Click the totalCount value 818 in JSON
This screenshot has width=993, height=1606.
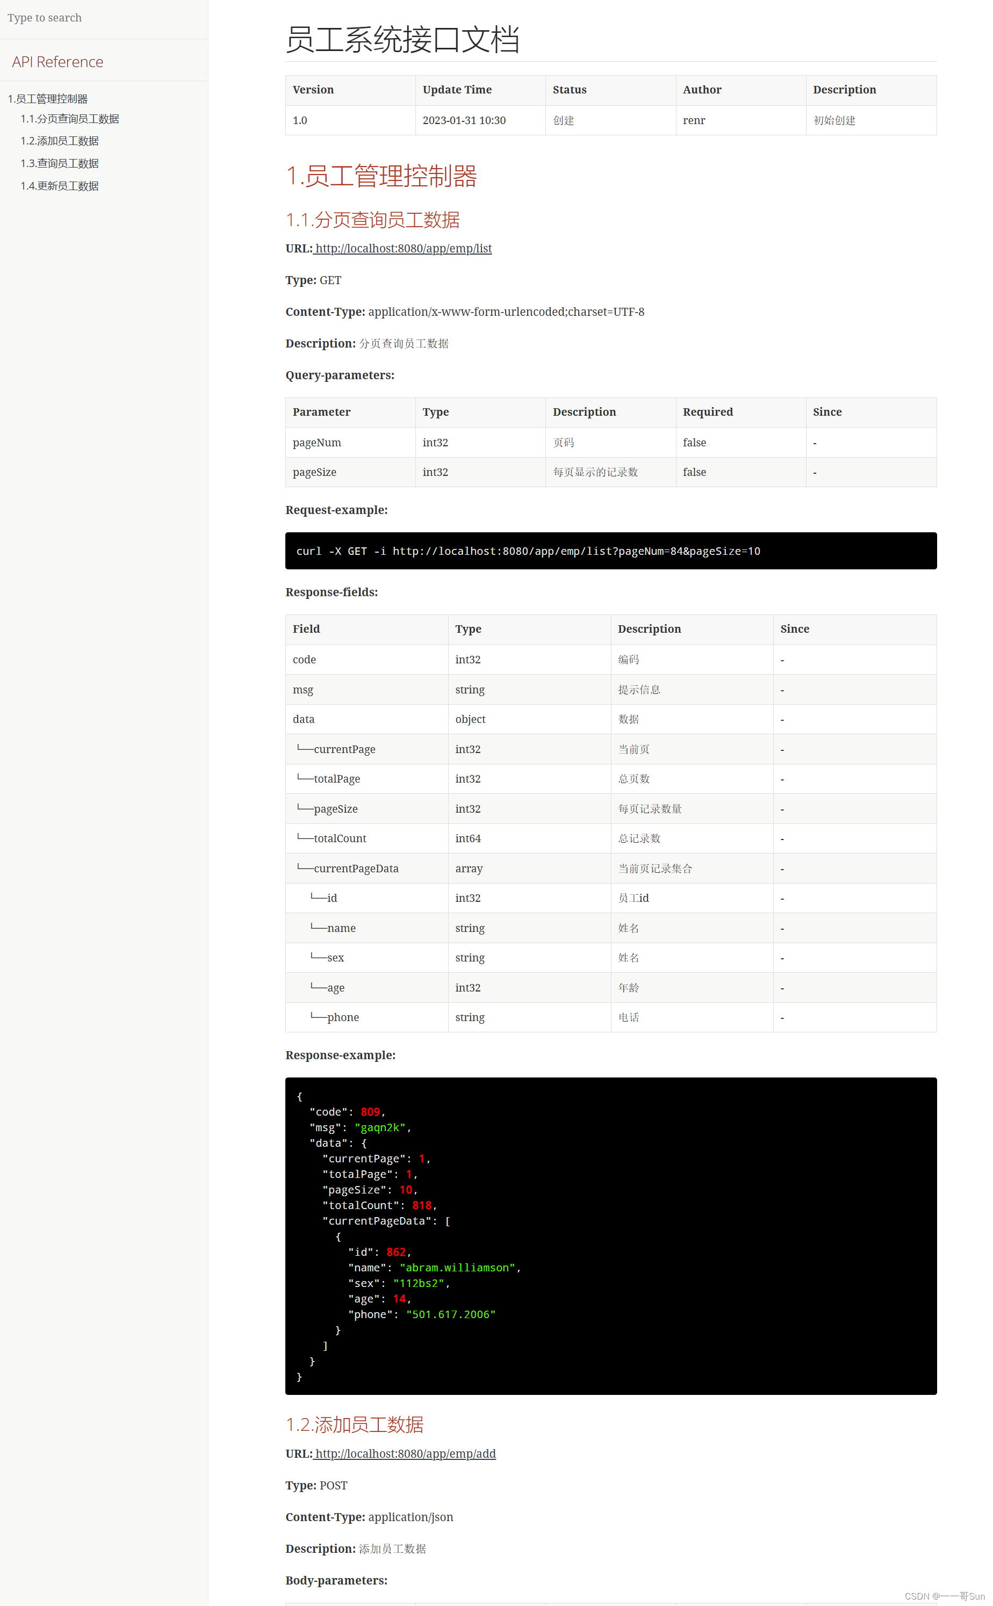(x=422, y=1206)
